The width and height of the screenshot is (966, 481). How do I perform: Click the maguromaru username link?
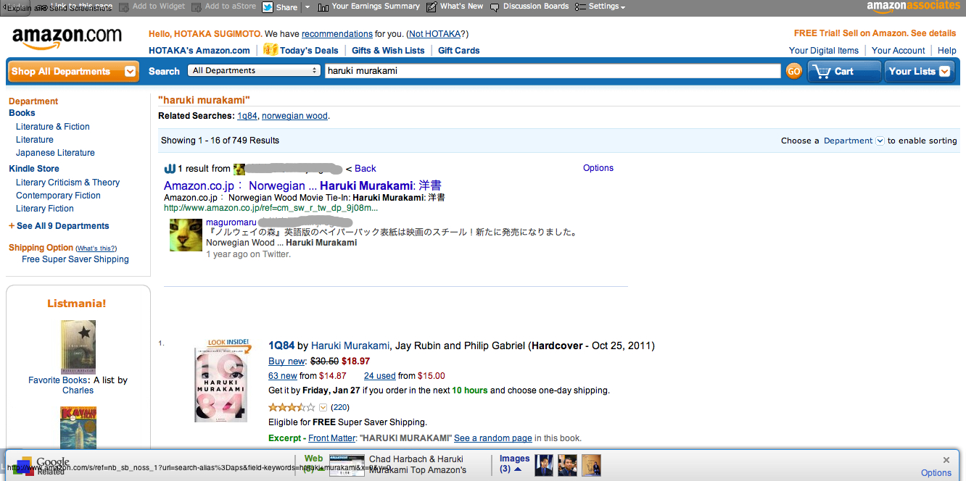tap(231, 222)
